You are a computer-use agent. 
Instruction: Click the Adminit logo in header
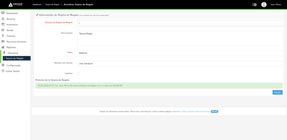[15, 5]
